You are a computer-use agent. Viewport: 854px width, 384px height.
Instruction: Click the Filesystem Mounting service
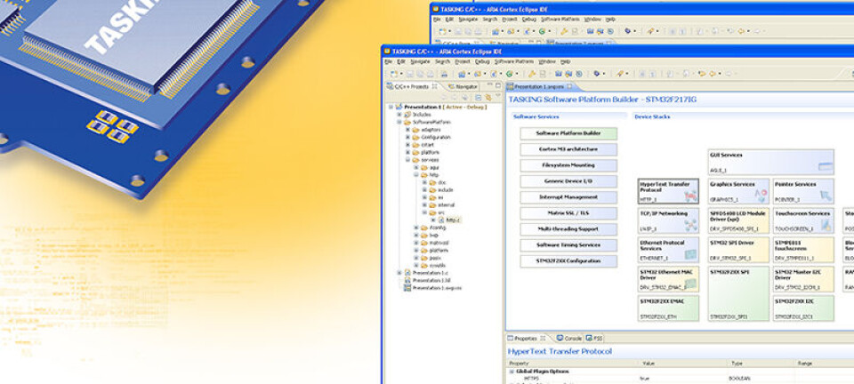[568, 165]
